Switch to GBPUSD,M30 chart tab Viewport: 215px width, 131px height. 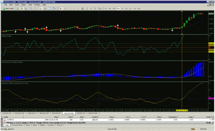point(44,113)
